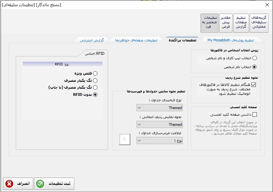The width and height of the screenshot is (273, 192).
Task: Click the sort-sign triangle preview box
Action: click(124, 139)
